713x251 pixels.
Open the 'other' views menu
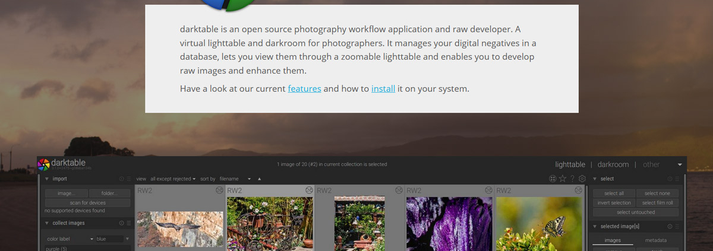651,164
